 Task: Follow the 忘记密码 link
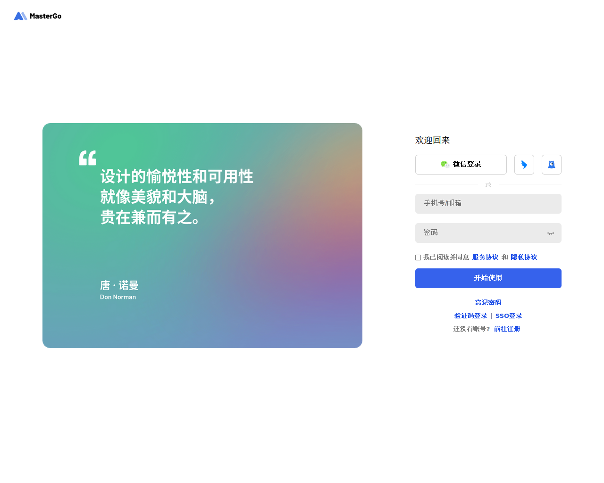pyautogui.click(x=488, y=302)
